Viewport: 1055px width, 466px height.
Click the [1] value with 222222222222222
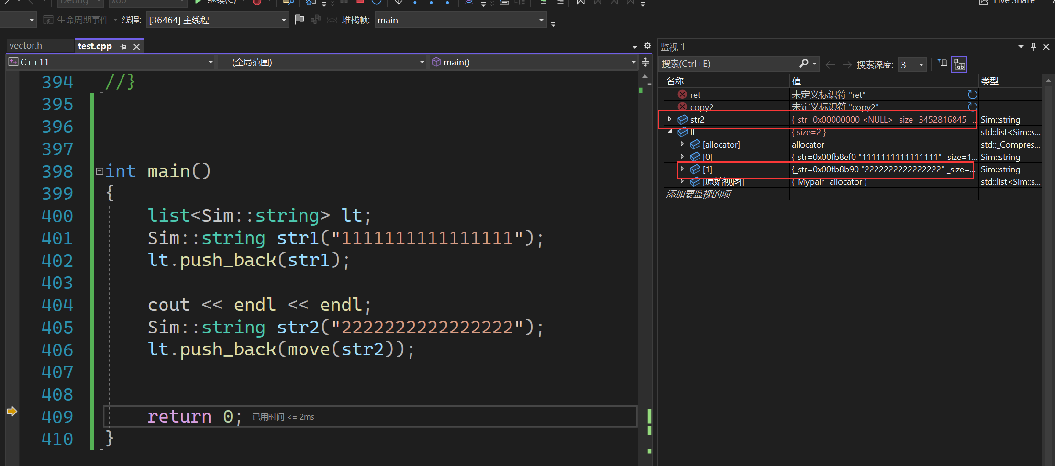pos(883,169)
